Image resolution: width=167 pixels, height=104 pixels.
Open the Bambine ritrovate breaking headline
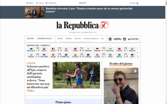[x=89, y=10]
